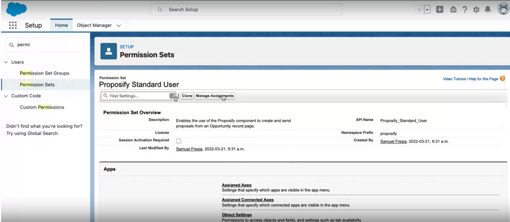Open Samuel Fresia Created By link

[x=393, y=141]
